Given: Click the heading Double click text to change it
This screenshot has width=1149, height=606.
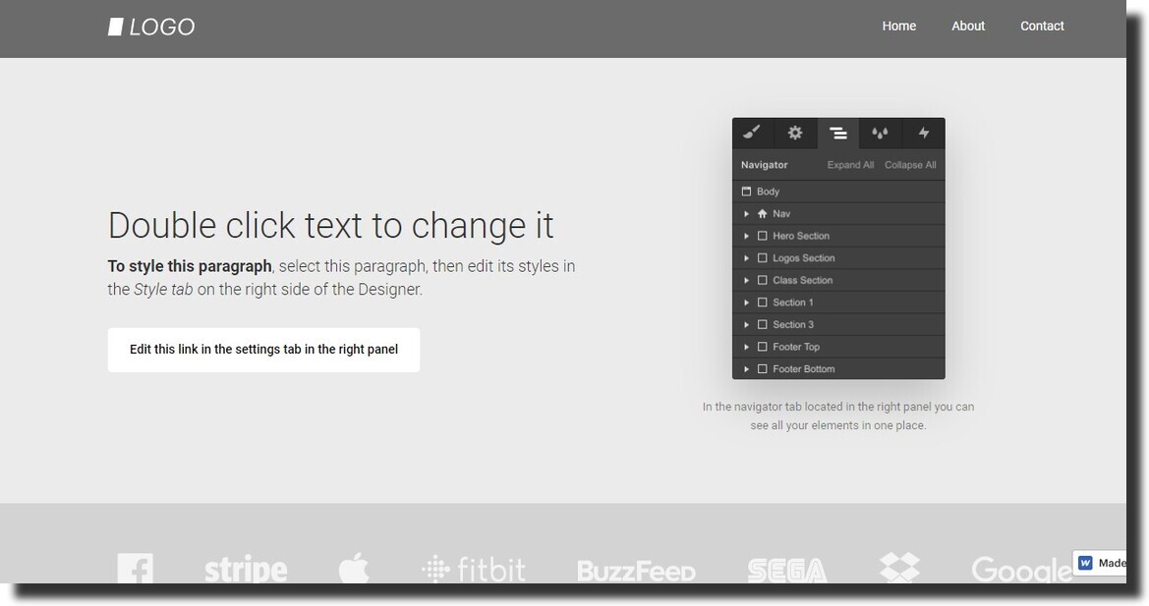Looking at the screenshot, I should [x=330, y=226].
